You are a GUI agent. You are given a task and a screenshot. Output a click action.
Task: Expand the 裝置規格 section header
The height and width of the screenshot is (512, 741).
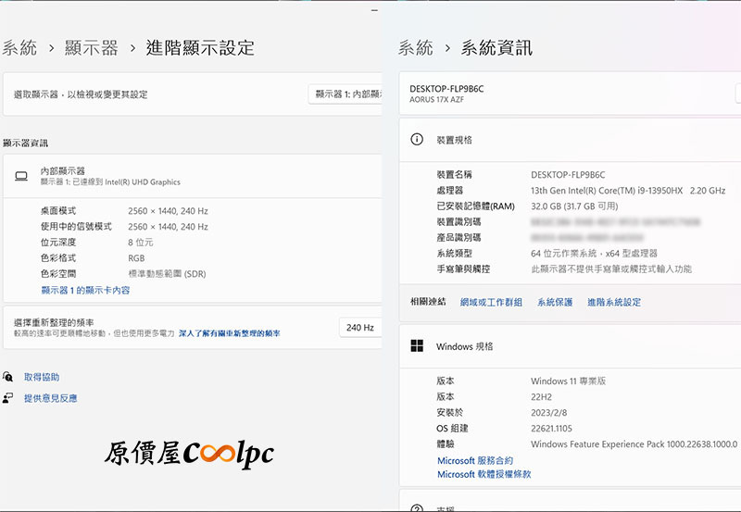[570, 140]
